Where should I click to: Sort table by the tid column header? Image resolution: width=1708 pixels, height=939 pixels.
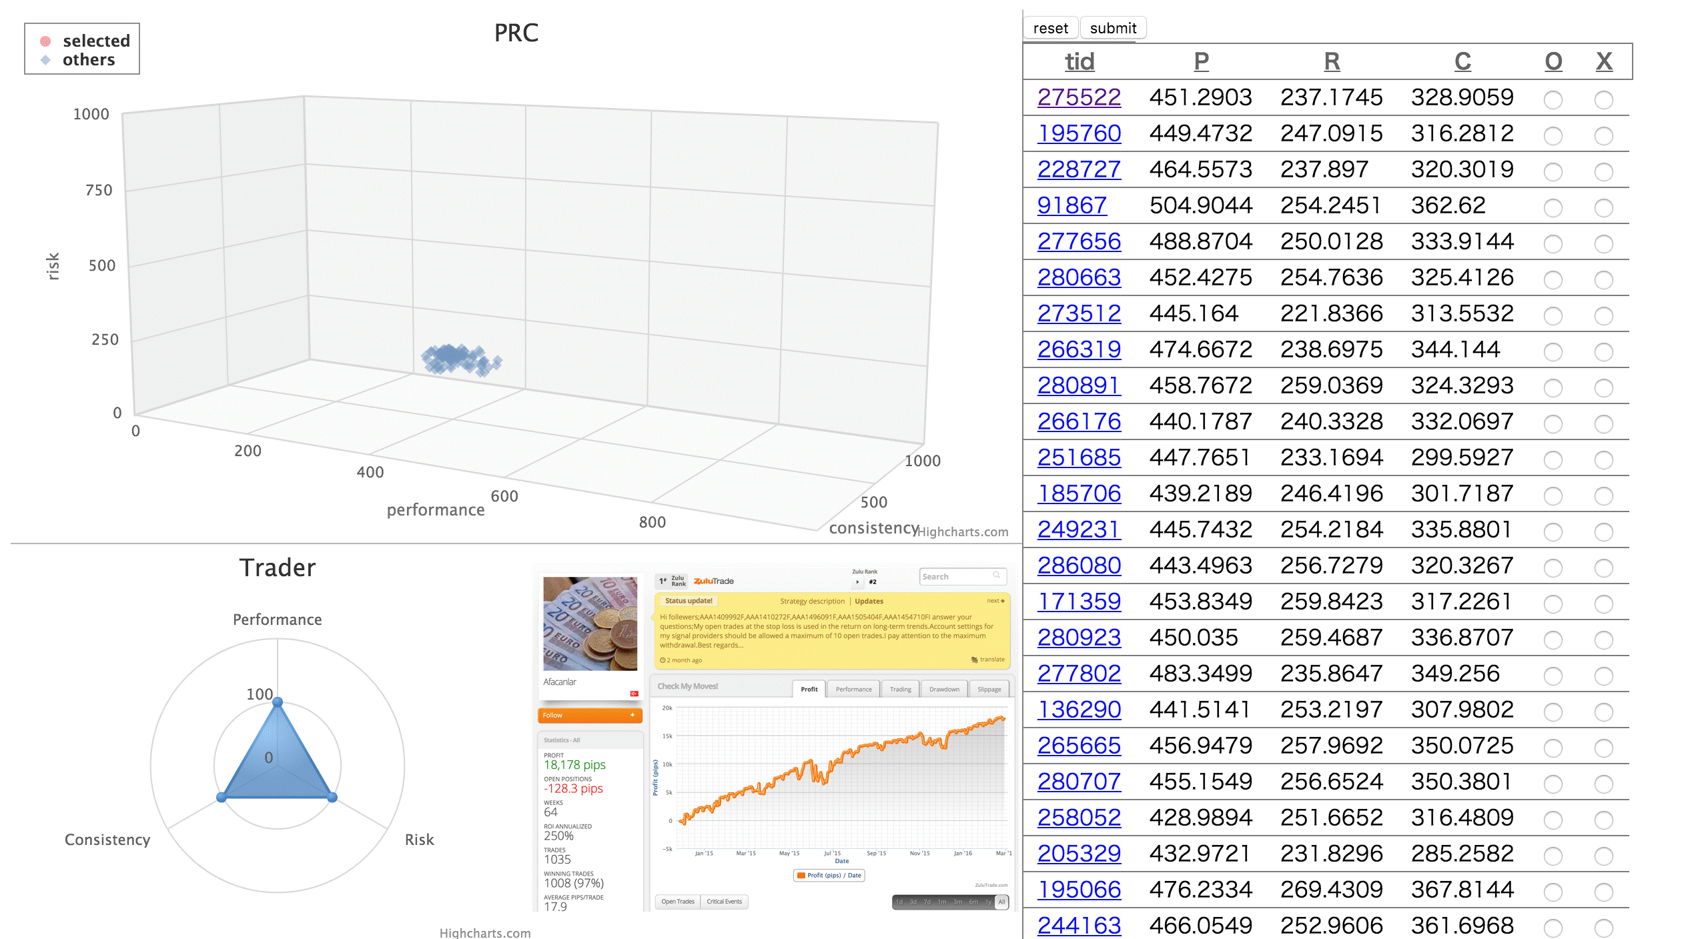tap(1079, 61)
